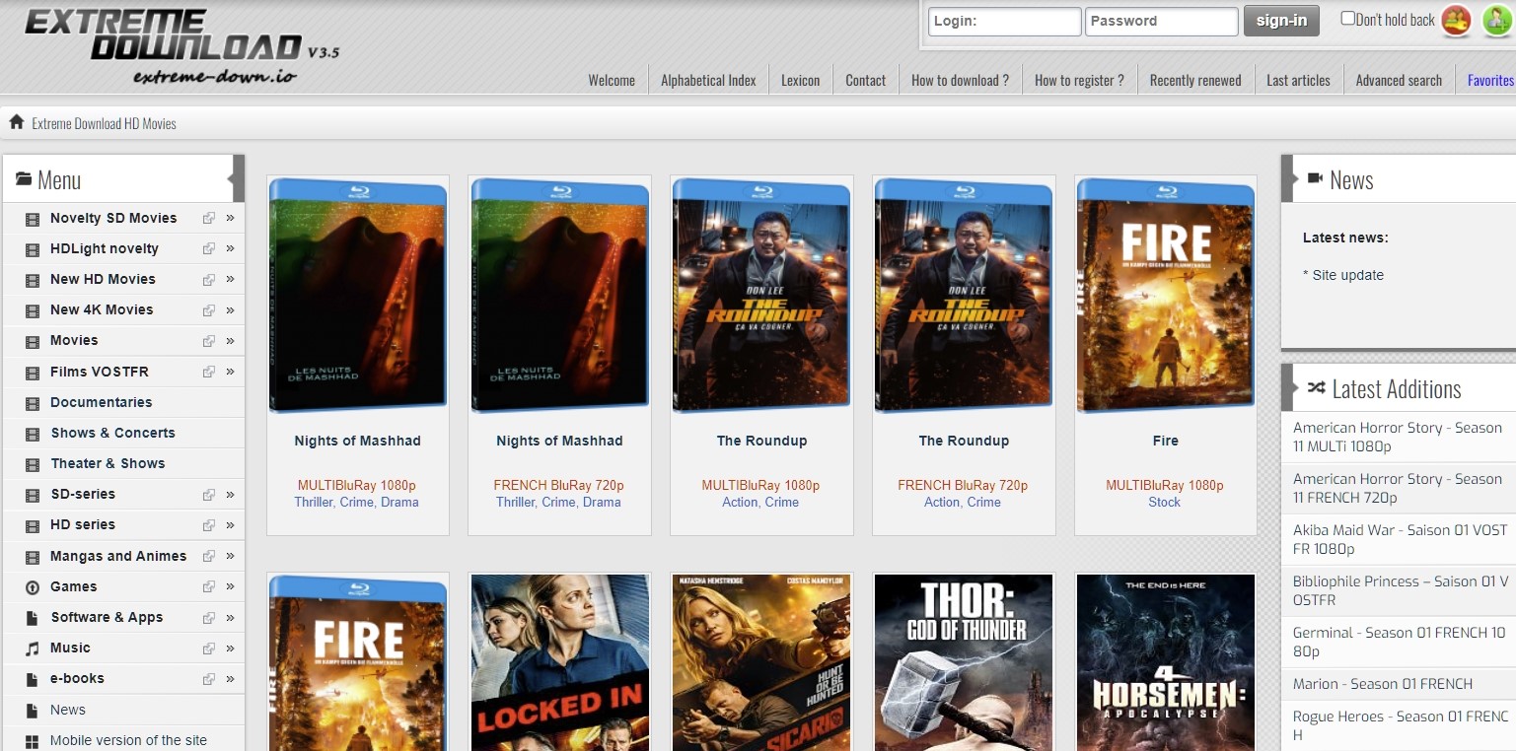The width and height of the screenshot is (1516, 751).
Task: Click the sign-in button
Action: (x=1281, y=21)
